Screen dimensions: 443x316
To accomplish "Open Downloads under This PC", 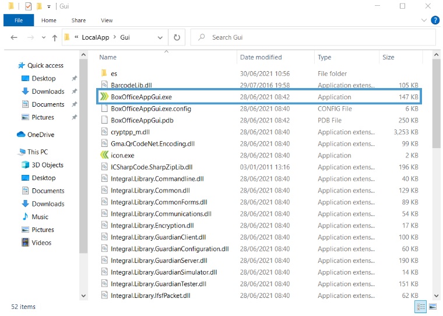I will click(x=48, y=204).
